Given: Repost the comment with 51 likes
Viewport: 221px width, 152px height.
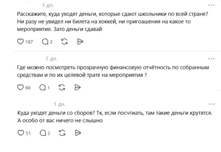Looking at the screenshot, I should (x=62, y=133).
